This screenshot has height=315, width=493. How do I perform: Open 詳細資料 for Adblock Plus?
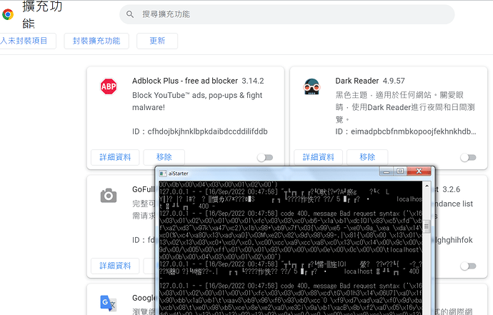coord(115,157)
